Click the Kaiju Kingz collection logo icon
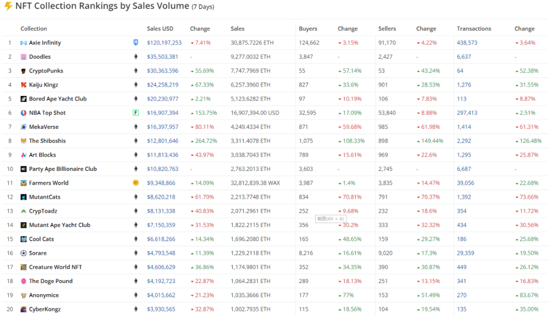Screen dimensions: 548x316 point(23,85)
